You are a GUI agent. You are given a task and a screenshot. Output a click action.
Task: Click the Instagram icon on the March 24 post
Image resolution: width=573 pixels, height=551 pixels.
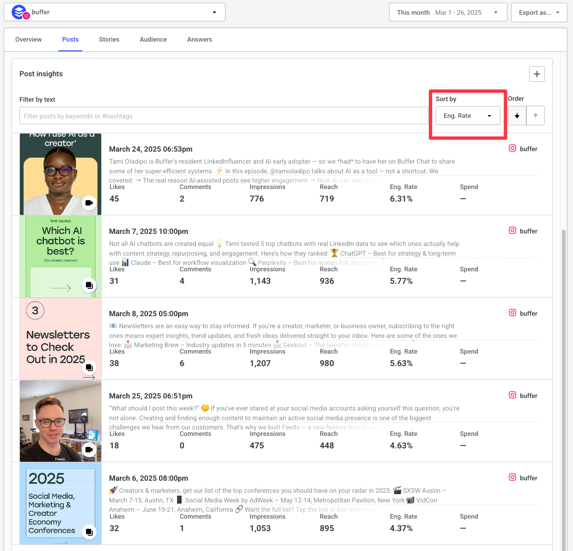pyautogui.click(x=512, y=148)
